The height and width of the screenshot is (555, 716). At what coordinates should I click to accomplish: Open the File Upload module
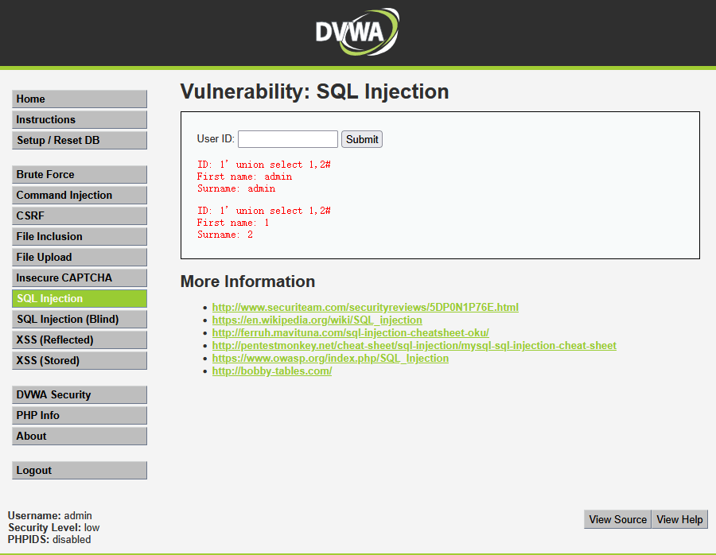click(x=80, y=257)
